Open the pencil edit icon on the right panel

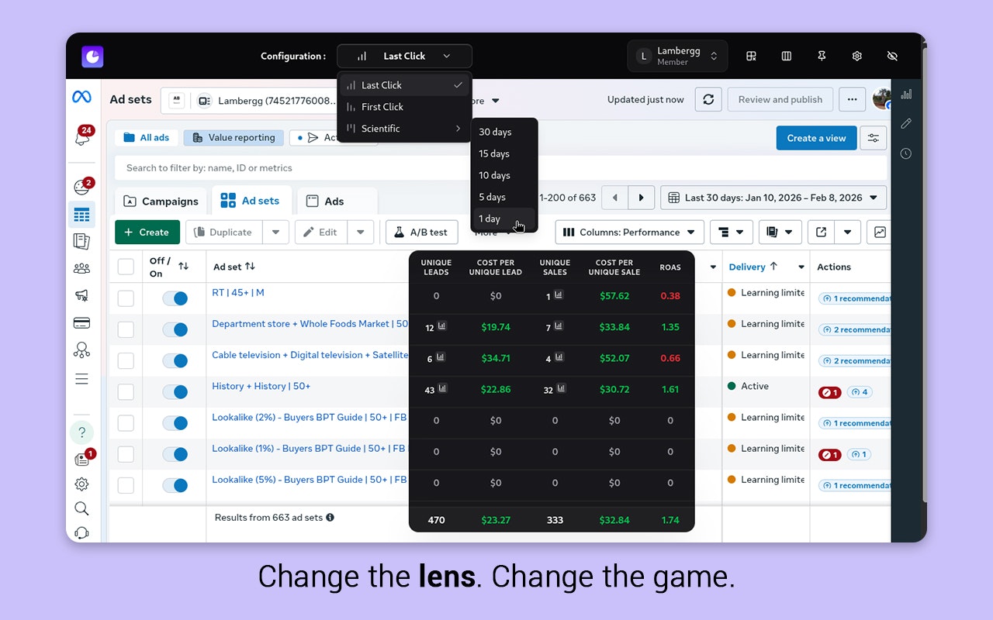[906, 123]
